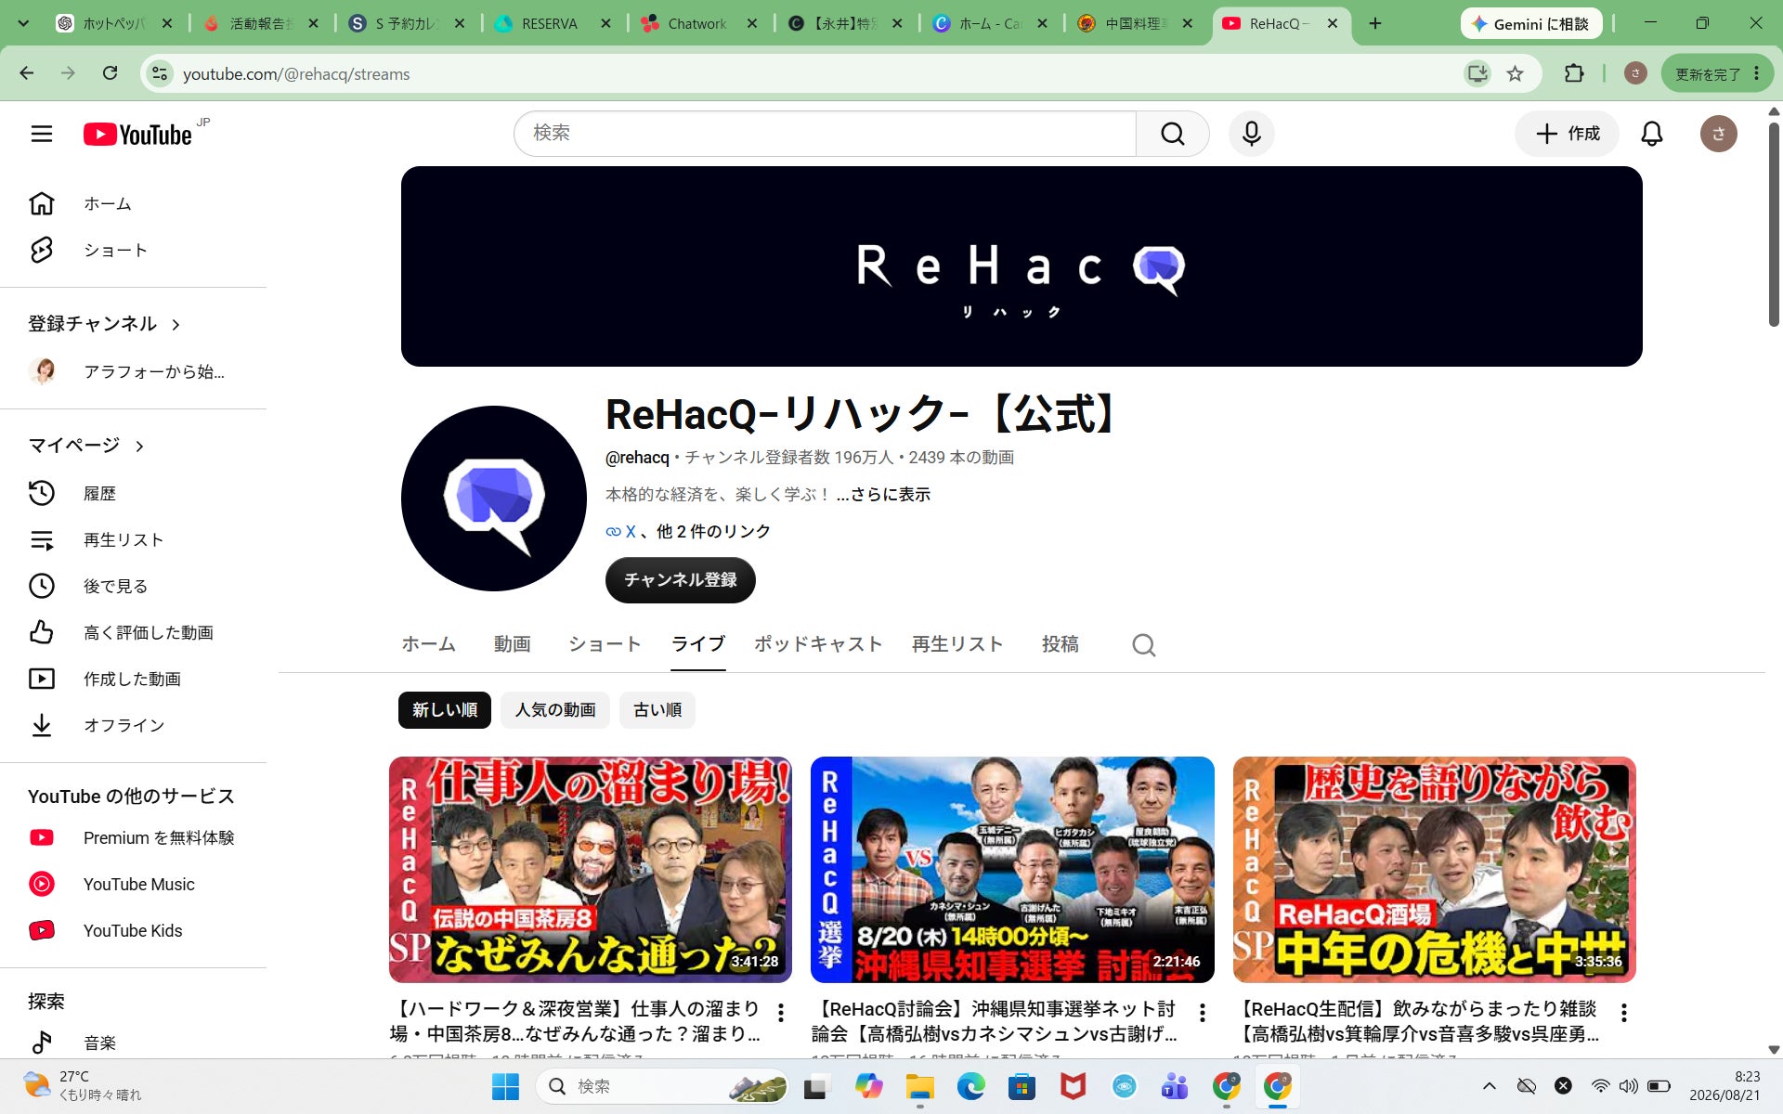Image resolution: width=1783 pixels, height=1114 pixels.
Task: Switch to the Chatwork browser tab
Action: click(696, 23)
